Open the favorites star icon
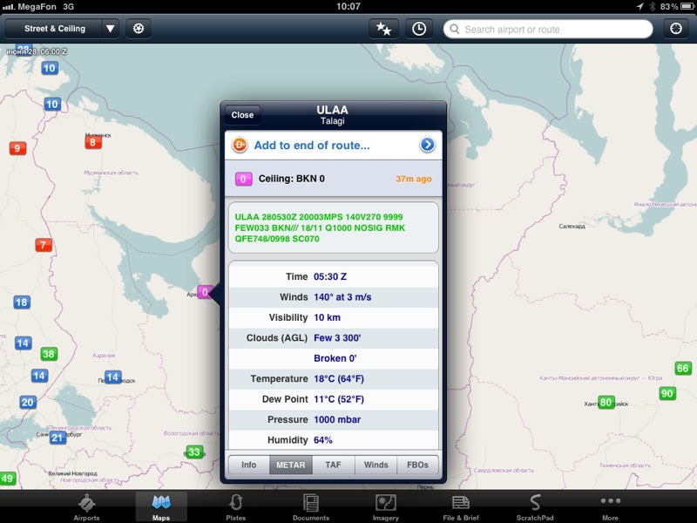The width and height of the screenshot is (697, 523). (x=383, y=29)
